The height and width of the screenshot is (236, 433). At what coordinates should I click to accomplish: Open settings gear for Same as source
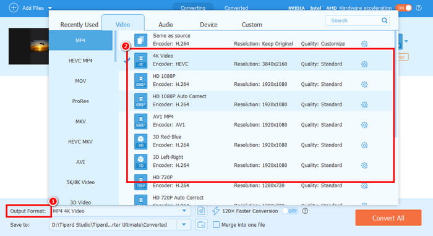(x=364, y=44)
